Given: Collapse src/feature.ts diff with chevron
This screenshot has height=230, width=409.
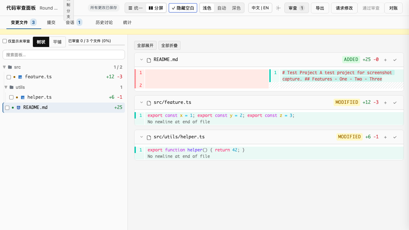Looking at the screenshot, I should click(x=141, y=103).
